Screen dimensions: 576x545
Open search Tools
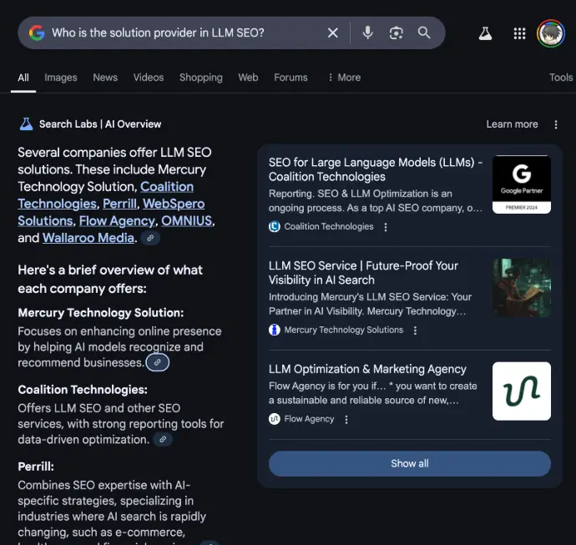(561, 78)
